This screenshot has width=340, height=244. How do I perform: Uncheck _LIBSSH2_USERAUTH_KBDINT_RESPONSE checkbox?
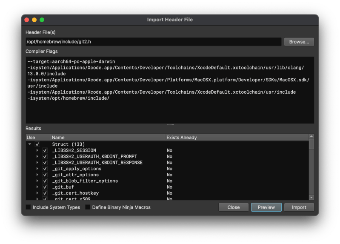45,162
